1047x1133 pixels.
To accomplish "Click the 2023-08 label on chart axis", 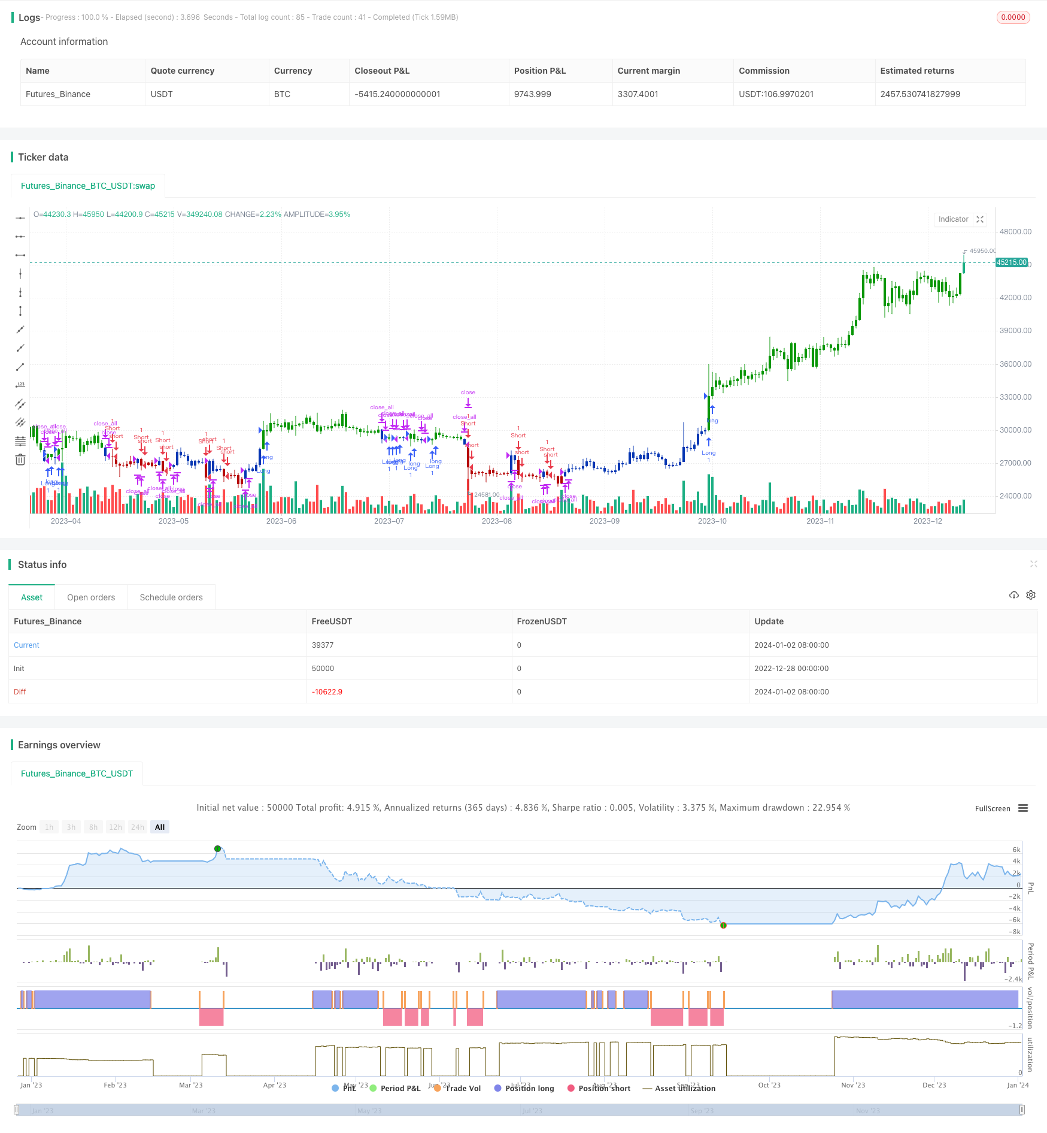I will (496, 521).
